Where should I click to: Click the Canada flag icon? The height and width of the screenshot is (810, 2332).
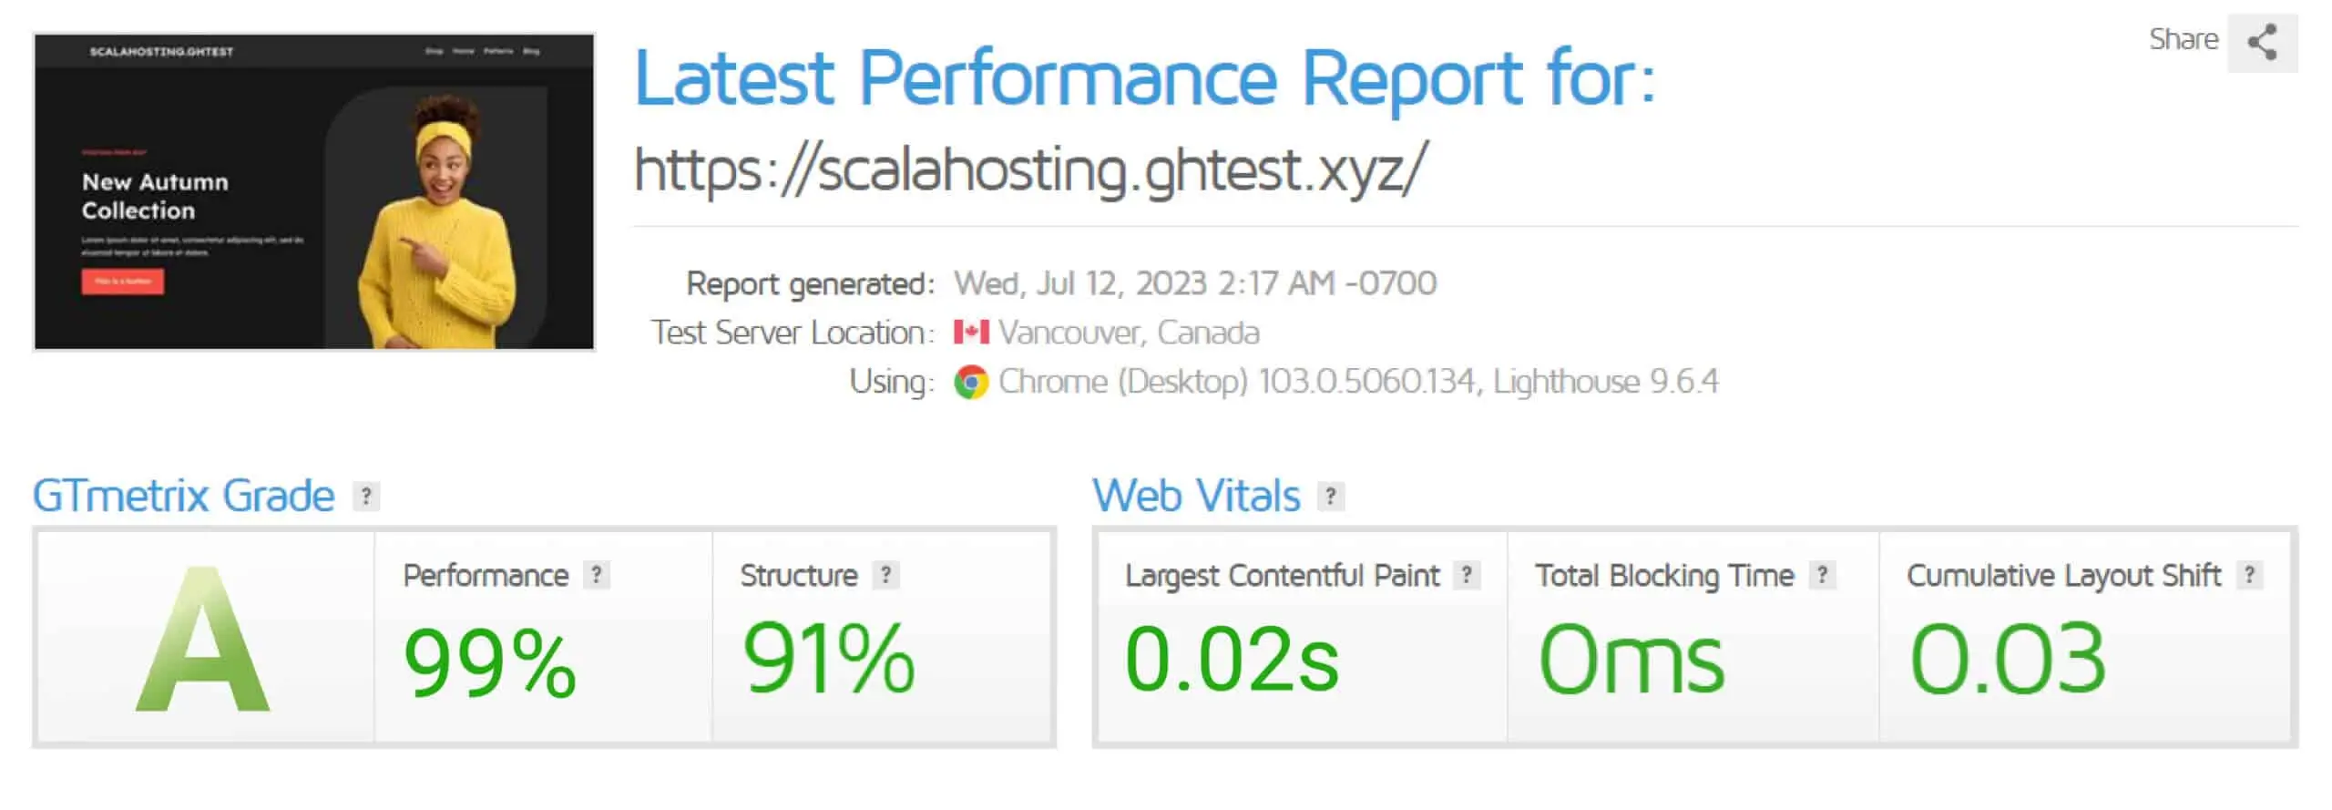coord(971,333)
